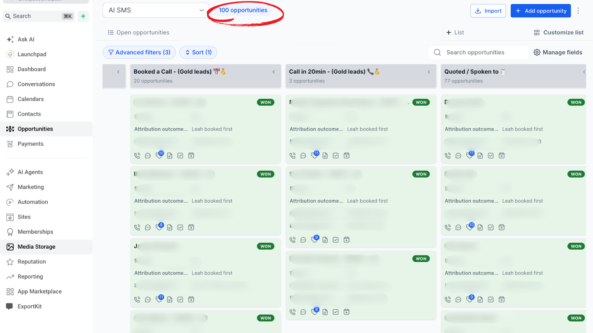This screenshot has width=593, height=333.
Task: Click the green lightning quick actions icon
Action: pos(83,16)
